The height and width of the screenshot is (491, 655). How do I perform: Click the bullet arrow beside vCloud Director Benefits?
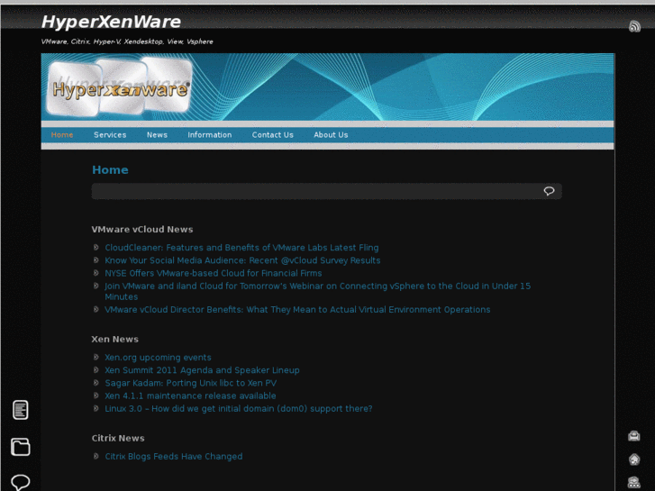[x=96, y=309]
